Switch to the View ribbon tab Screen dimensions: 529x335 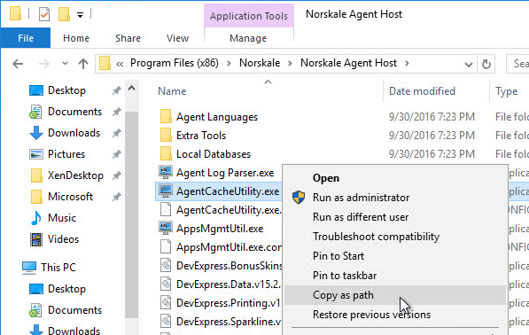(177, 38)
